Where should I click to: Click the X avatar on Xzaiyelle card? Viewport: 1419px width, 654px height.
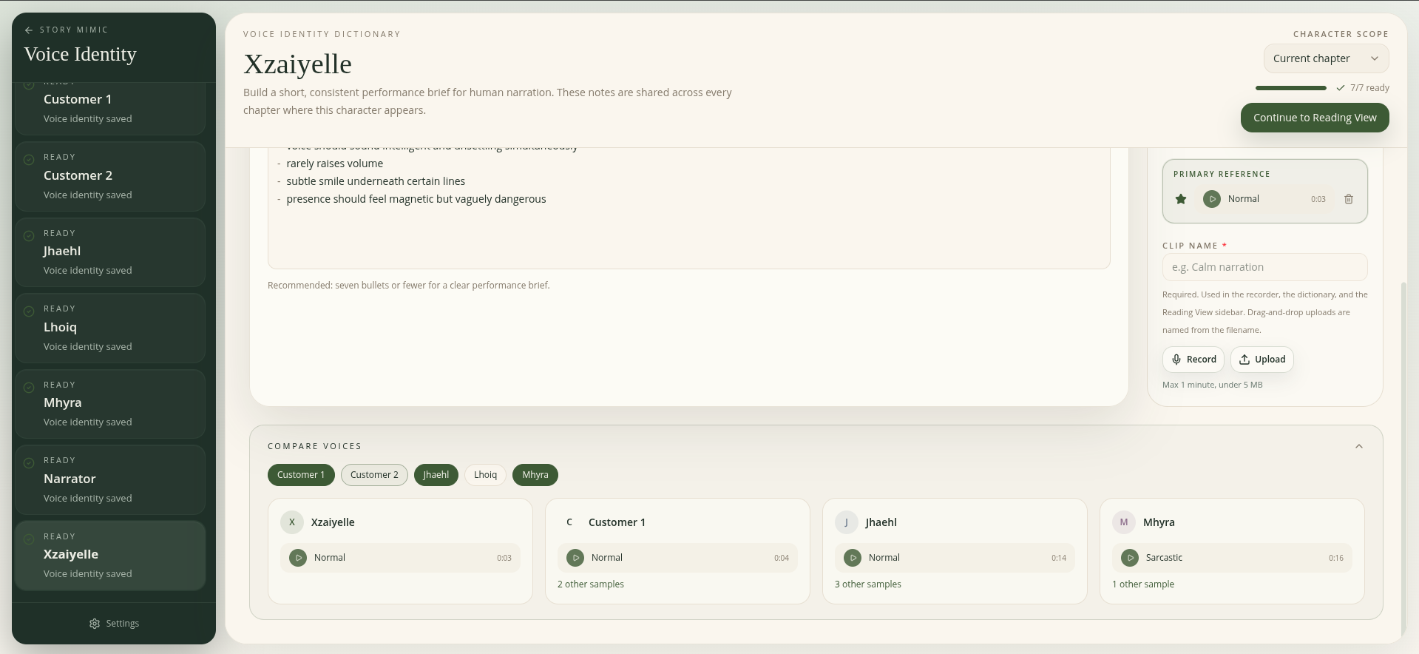click(x=292, y=522)
